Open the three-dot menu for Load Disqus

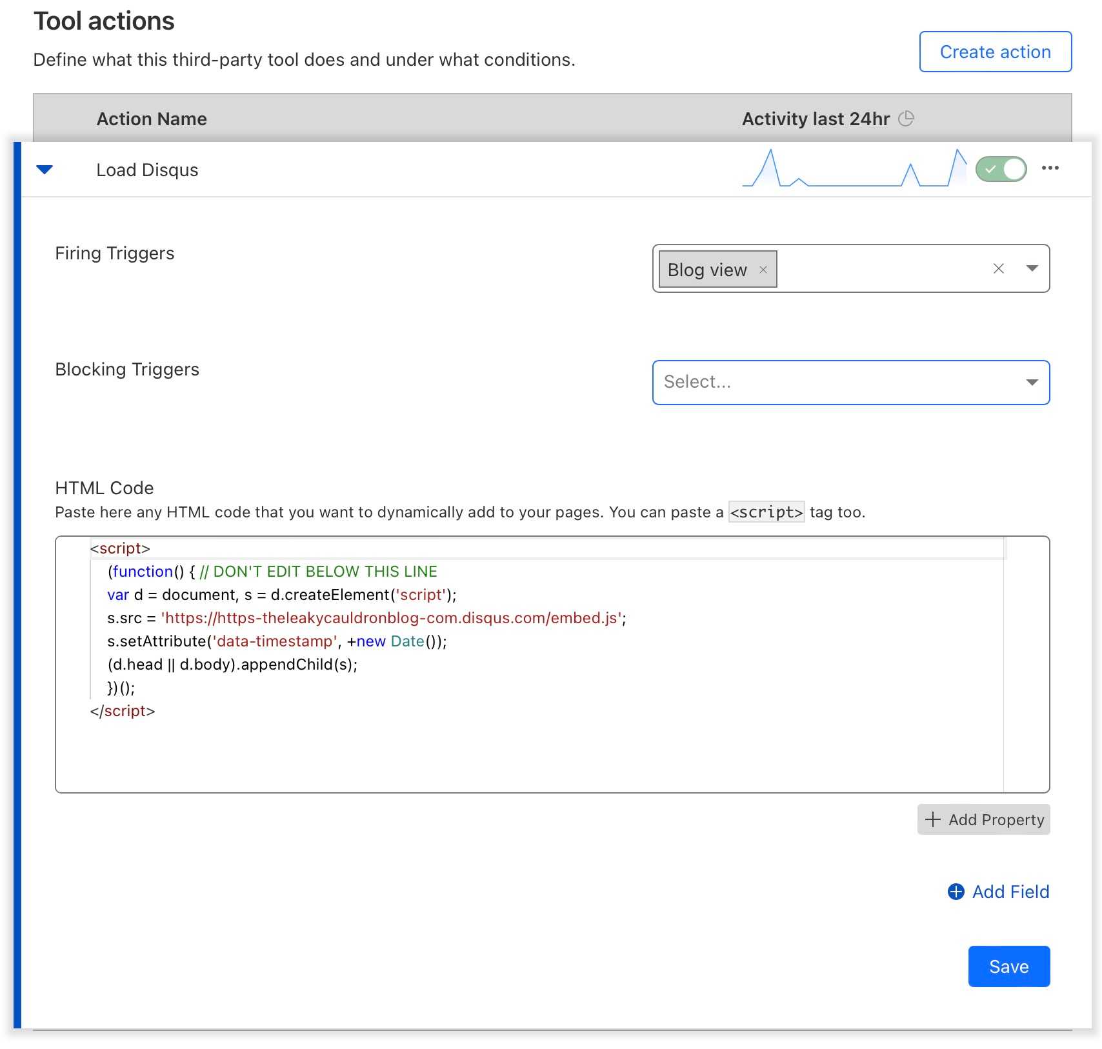tap(1050, 168)
